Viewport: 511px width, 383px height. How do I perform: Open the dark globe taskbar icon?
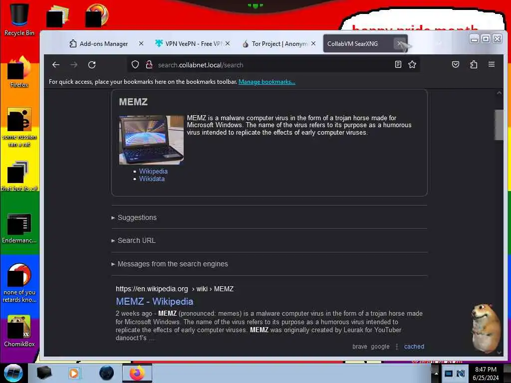click(x=107, y=373)
